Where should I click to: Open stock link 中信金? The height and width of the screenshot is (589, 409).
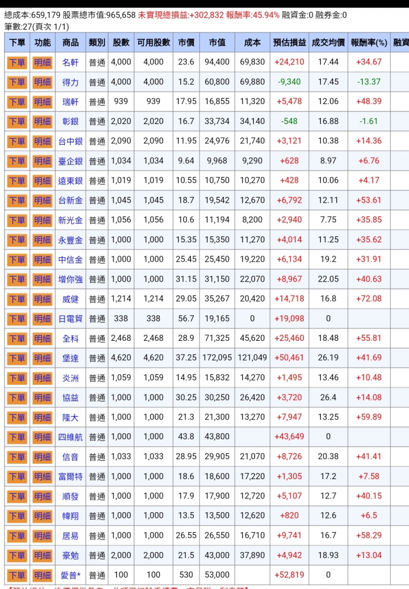click(70, 260)
